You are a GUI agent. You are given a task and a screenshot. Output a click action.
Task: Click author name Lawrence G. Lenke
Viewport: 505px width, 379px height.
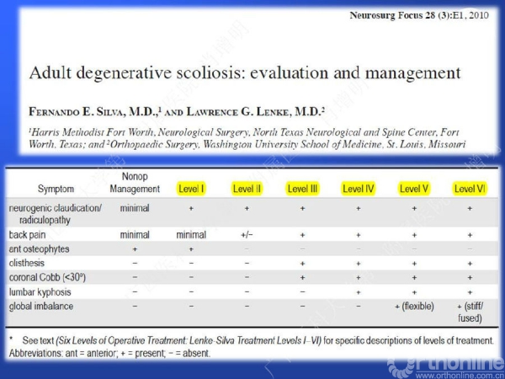pyautogui.click(x=255, y=111)
